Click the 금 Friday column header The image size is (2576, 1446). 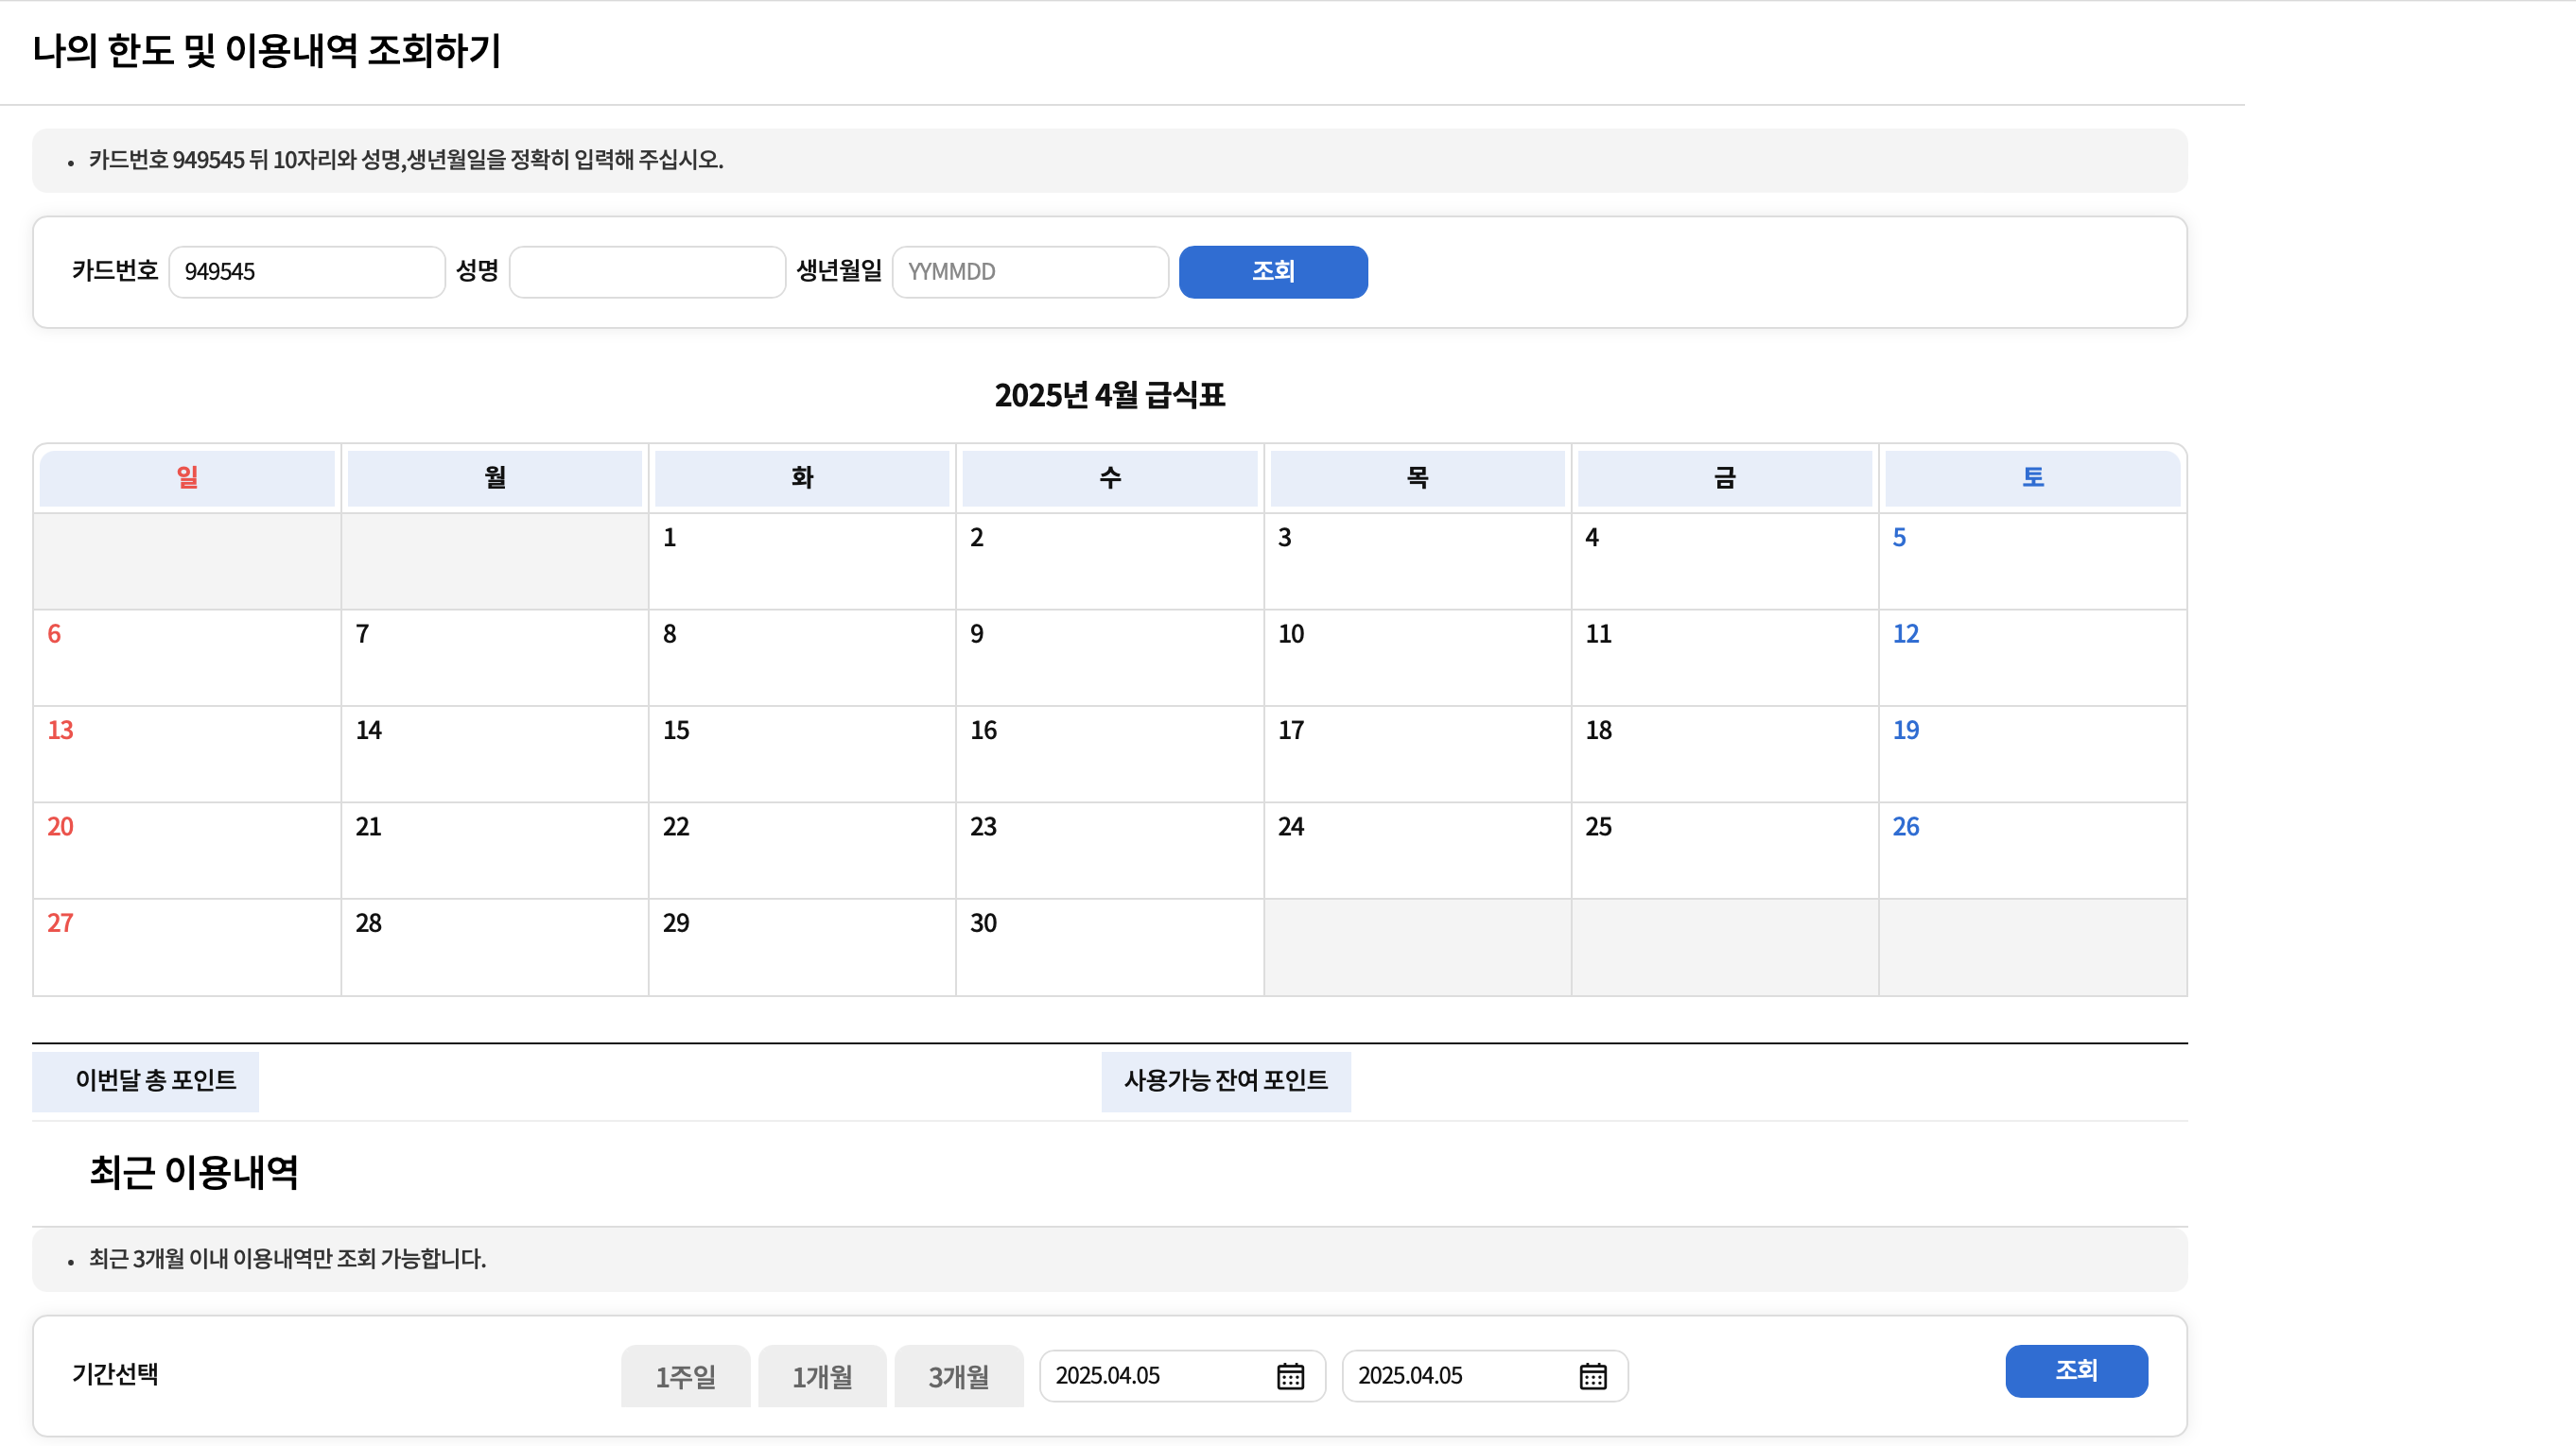(x=1725, y=477)
